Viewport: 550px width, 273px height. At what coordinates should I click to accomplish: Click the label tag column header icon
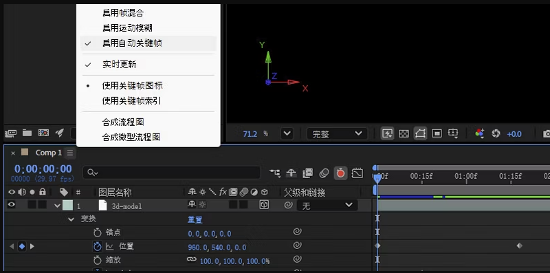tap(63, 192)
